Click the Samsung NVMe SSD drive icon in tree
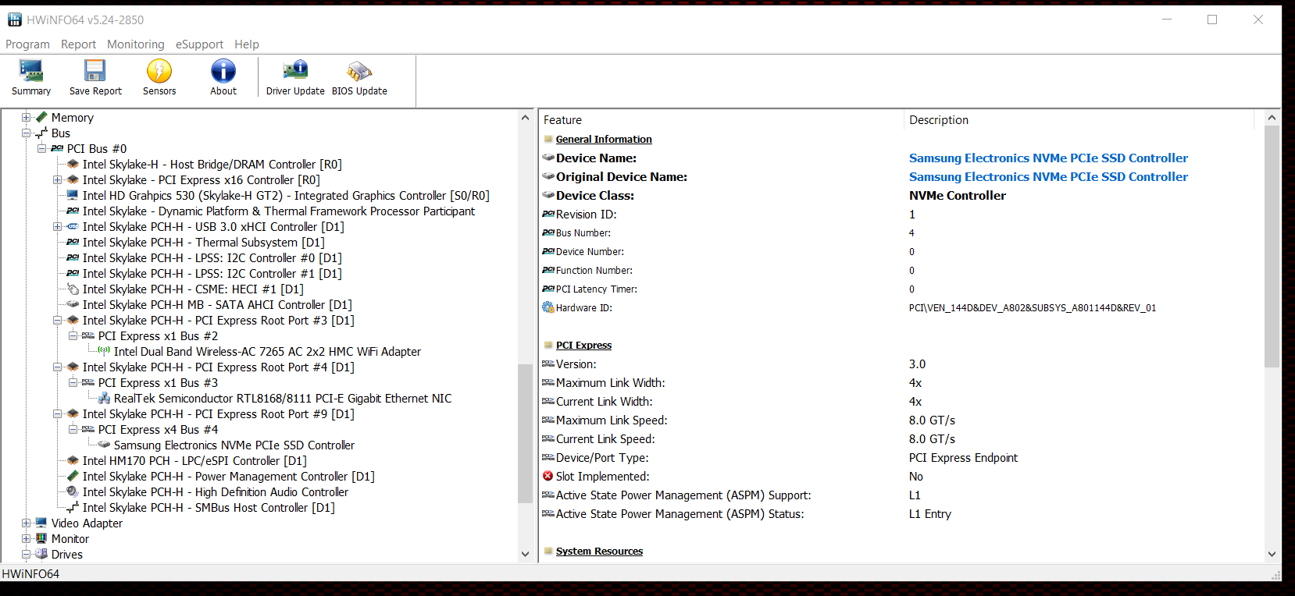 pos(104,445)
